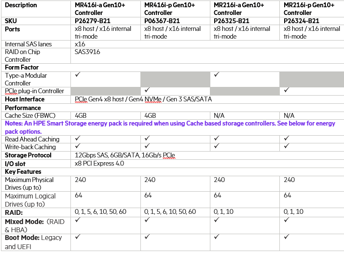
Task: Click the 'Internal SAS lanes' label
Action: pyautogui.click(x=28, y=44)
